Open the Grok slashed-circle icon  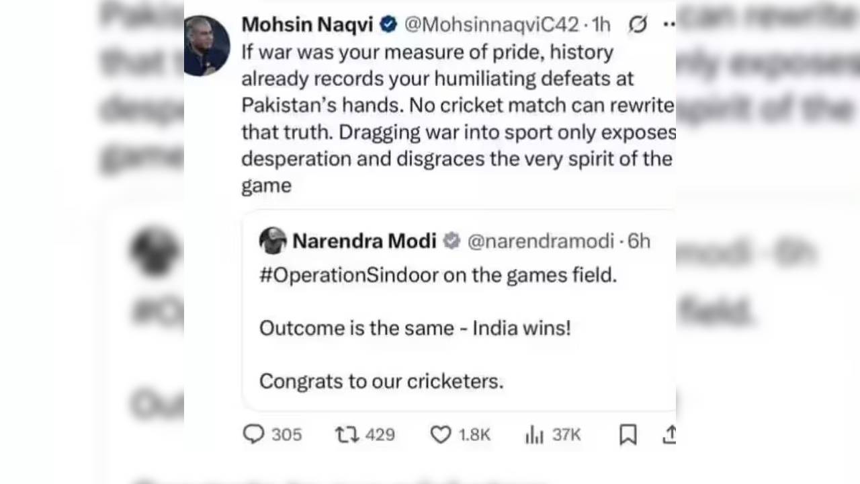638,25
